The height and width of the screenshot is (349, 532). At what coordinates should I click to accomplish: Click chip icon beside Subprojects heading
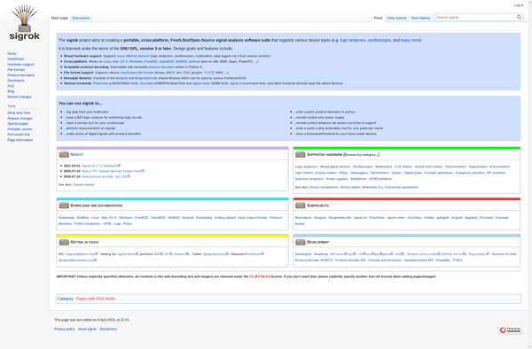[301, 206]
